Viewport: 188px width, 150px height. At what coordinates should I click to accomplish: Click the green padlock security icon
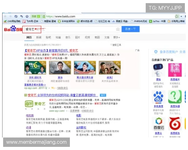[44, 16]
